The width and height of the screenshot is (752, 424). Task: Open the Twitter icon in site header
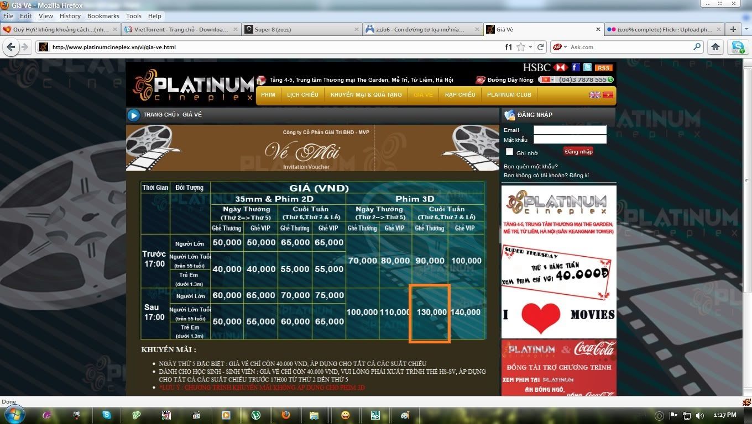tap(587, 67)
